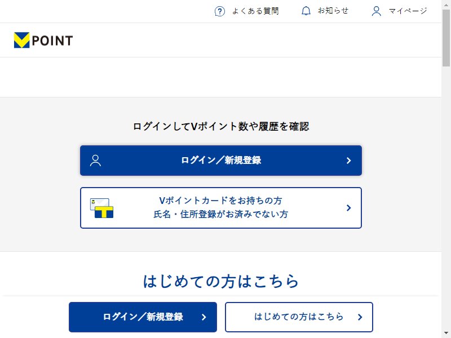Click the V POINT logo

pyautogui.click(x=43, y=40)
